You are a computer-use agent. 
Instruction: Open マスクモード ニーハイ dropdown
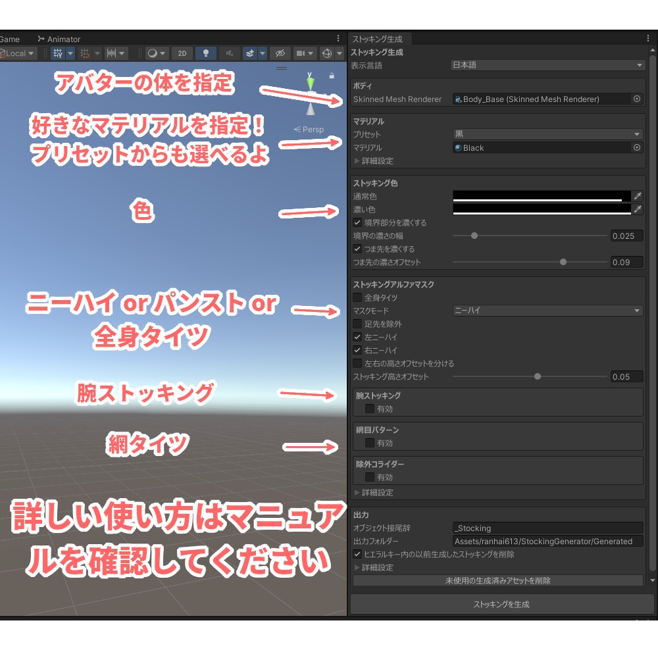pos(547,311)
